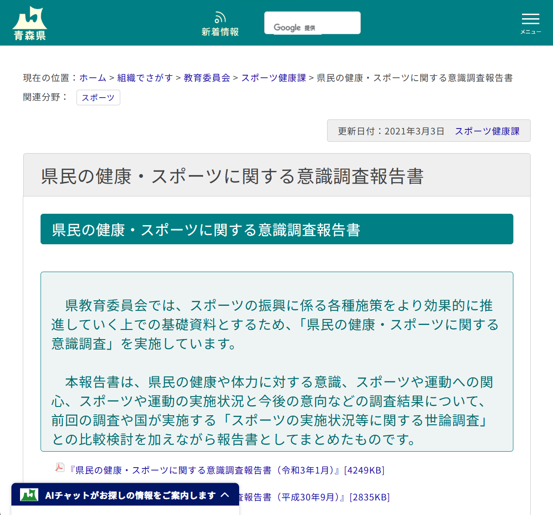Open the 組織でさがす breadcrumb link
Image resolution: width=553 pixels, height=515 pixels.
[145, 78]
